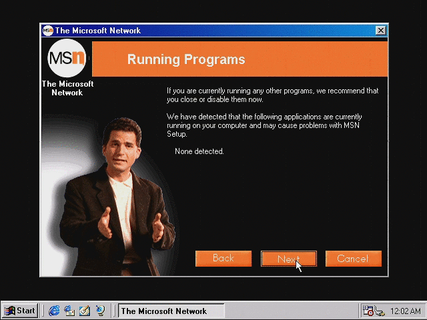Click the 'Running Programs' heading
This screenshot has width=427, height=320.
186,59
